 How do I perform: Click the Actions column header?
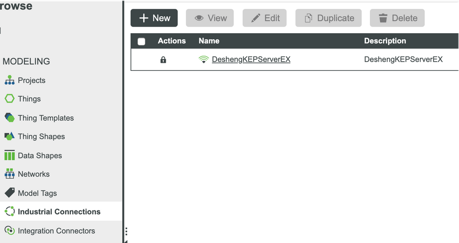(x=172, y=41)
